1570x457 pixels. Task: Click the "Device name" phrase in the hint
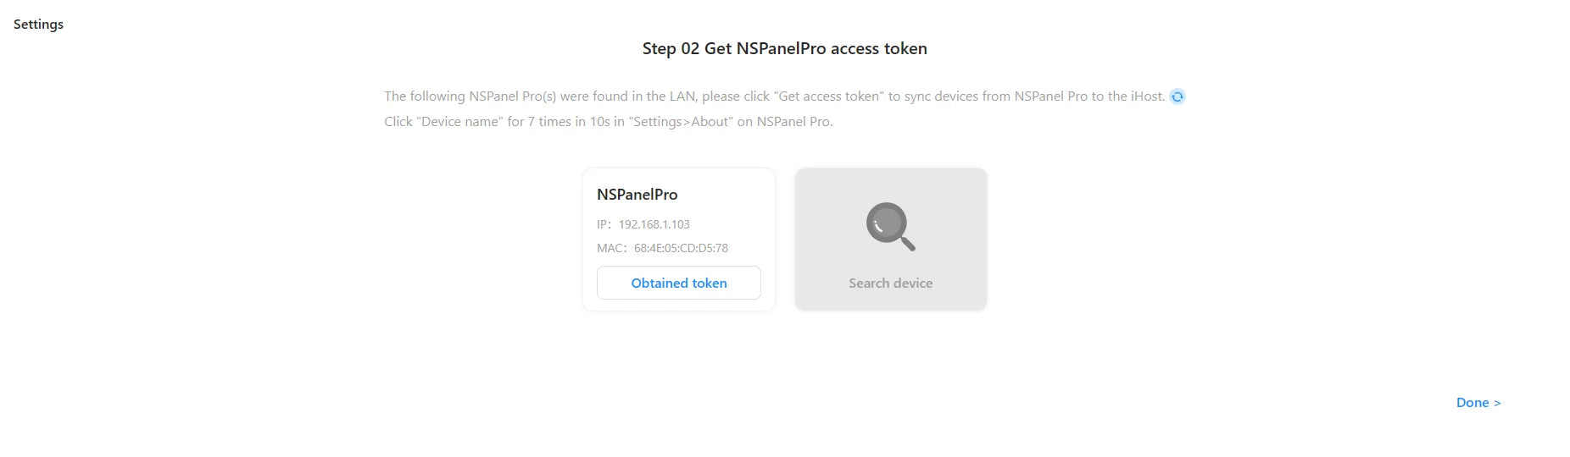(460, 122)
